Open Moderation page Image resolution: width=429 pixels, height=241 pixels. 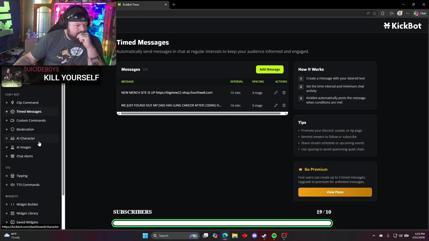click(x=25, y=129)
